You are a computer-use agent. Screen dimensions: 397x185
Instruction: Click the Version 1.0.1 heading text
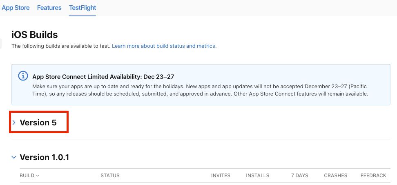[x=44, y=157]
